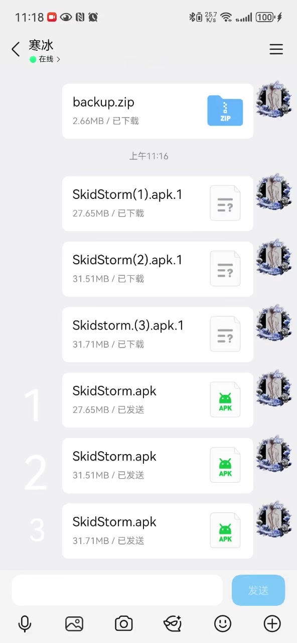
Task: Tap the 31.51MB SkidStorm.apk sent file
Action: point(158,466)
